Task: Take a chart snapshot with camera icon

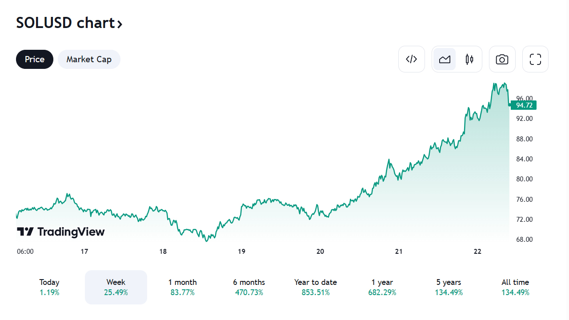Action: [502, 59]
